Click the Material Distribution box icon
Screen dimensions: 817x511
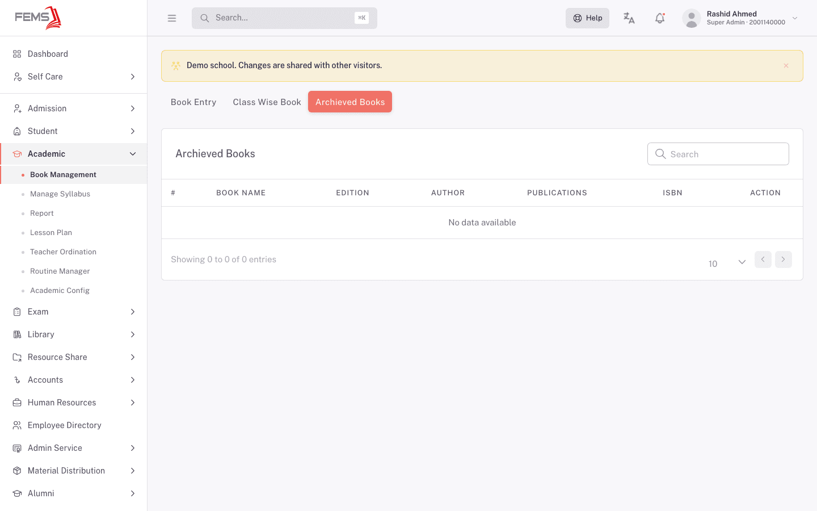click(17, 471)
